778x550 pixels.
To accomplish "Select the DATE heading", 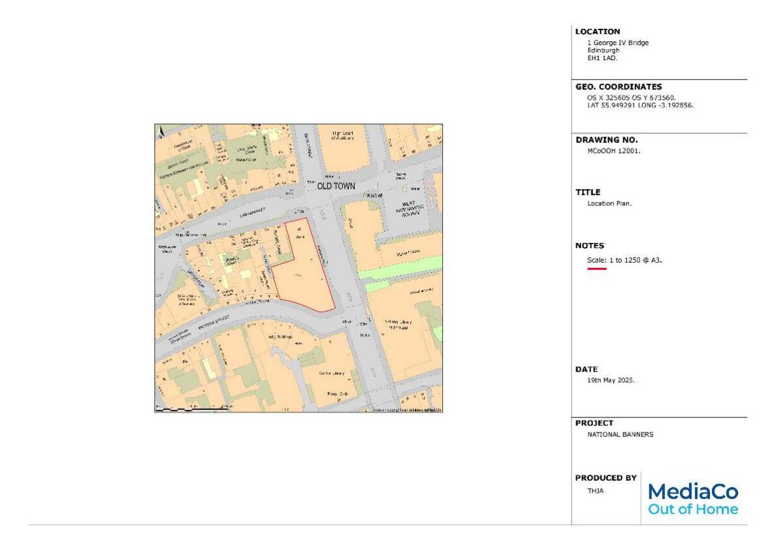I will (587, 369).
